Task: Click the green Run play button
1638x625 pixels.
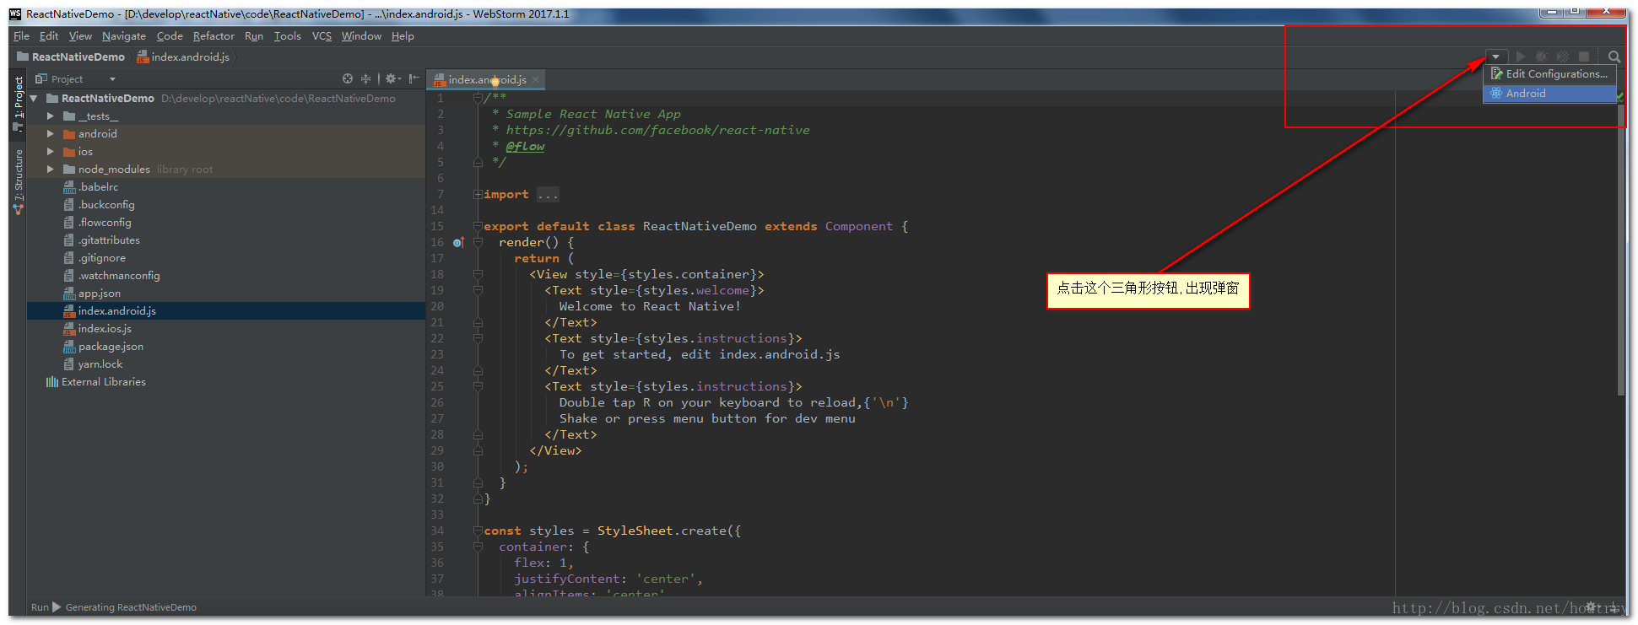Action: [x=1521, y=57]
